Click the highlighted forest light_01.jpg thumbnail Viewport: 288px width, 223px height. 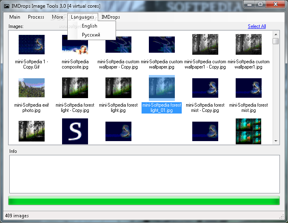(x=162, y=88)
